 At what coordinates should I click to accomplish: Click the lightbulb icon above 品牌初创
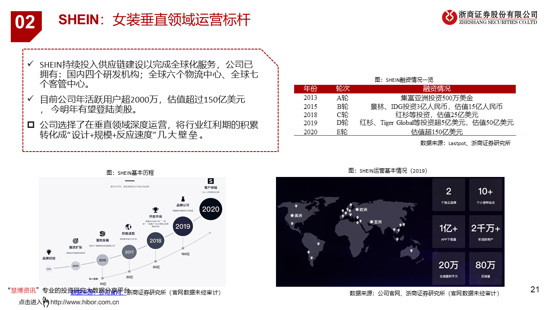point(49,252)
